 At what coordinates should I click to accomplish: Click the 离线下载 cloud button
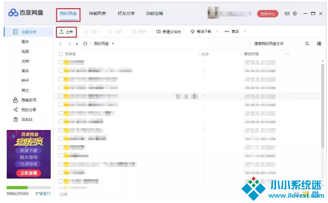(x=201, y=32)
